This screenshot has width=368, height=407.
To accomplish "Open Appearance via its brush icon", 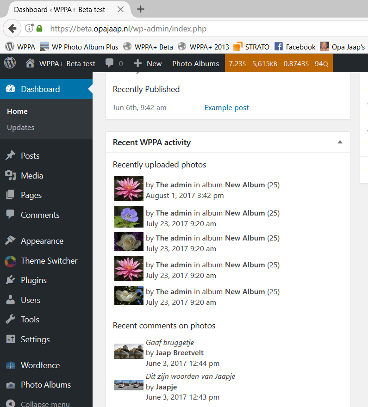I will (x=10, y=240).
